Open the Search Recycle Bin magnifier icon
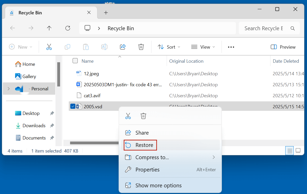 [292, 28]
